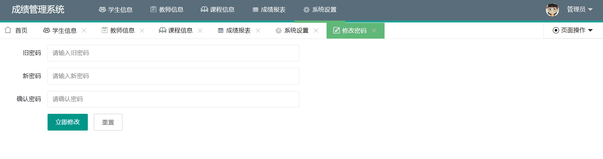Open the 页面操作 dropdown menu
The width and height of the screenshot is (603, 159).
(573, 30)
